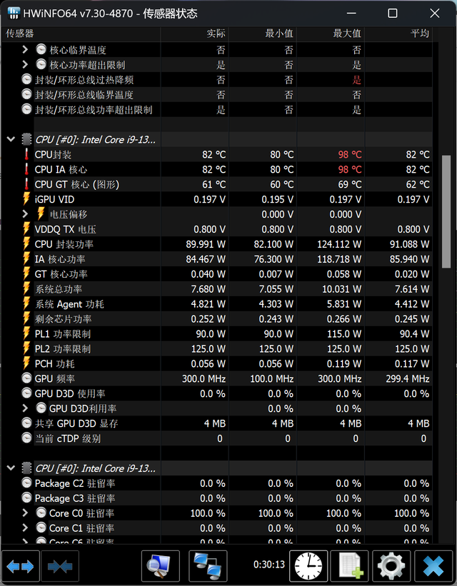
Task: Click clock icon of Package C2 驻留率
Action: click(x=26, y=483)
